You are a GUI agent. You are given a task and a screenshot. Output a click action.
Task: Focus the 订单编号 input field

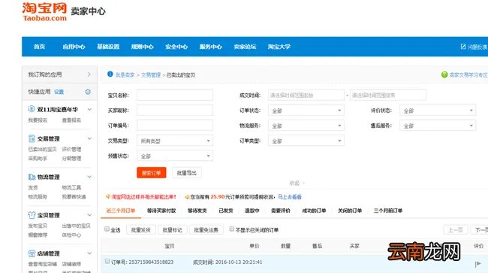175,126
